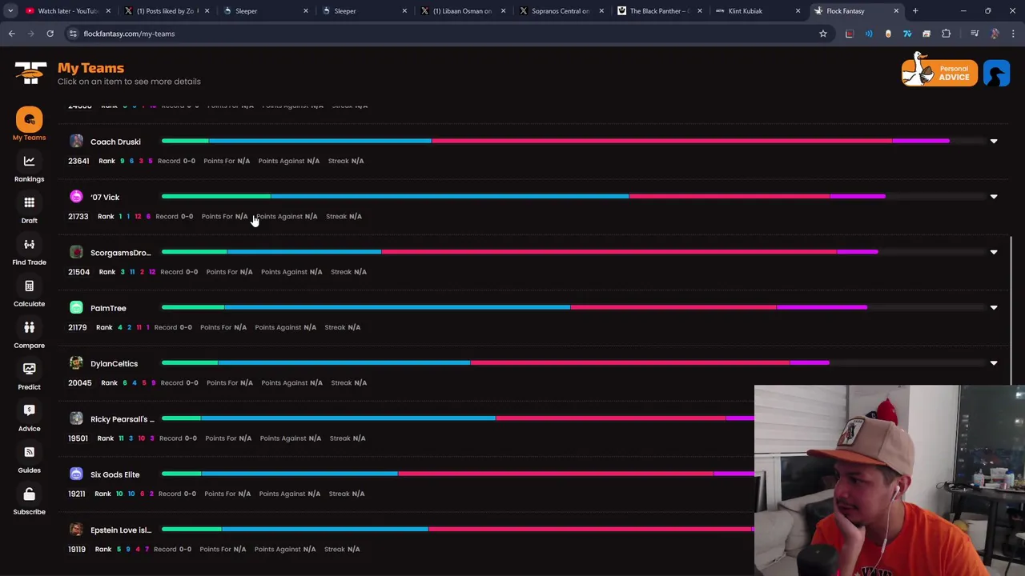Click the 19501 value under Ricky Pearsall's

coord(78,438)
